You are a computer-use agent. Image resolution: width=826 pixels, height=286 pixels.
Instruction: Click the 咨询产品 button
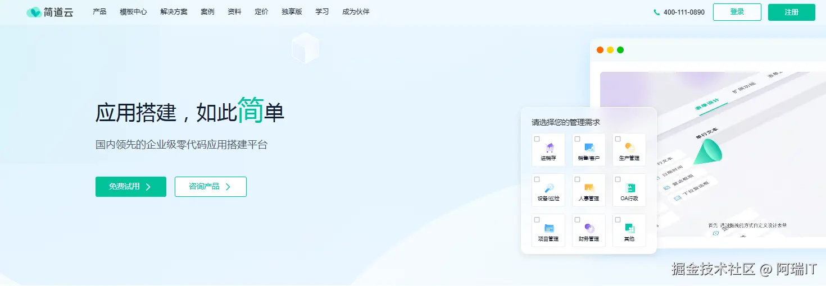coord(211,187)
